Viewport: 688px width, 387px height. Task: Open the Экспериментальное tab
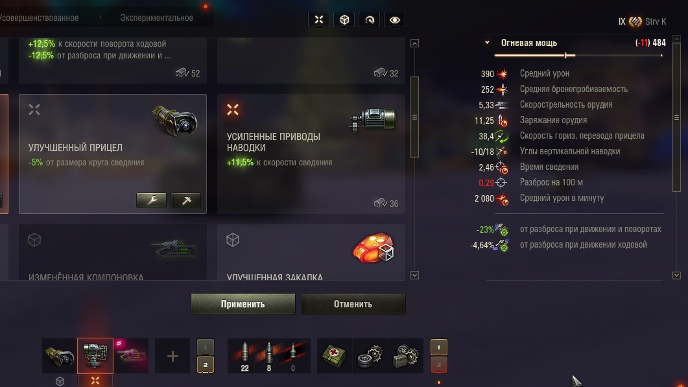157,18
